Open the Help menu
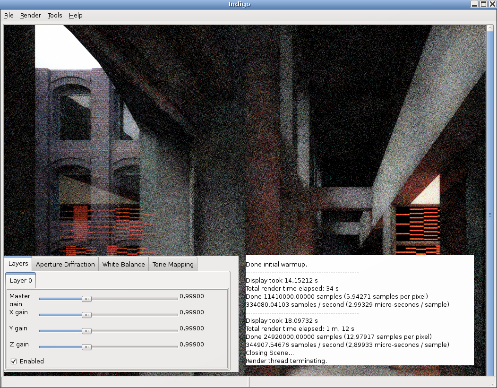 76,15
